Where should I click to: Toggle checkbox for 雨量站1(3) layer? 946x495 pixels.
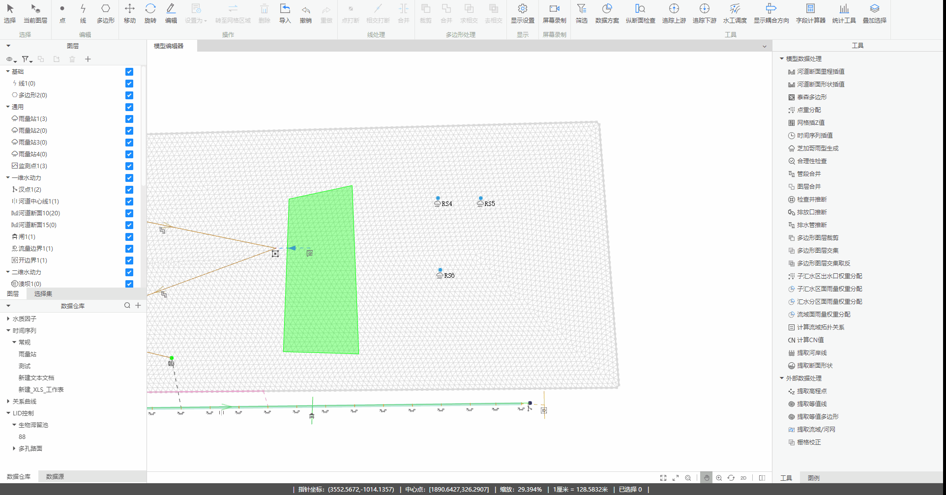(129, 119)
